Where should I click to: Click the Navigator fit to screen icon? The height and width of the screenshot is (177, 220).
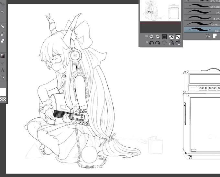171,37
